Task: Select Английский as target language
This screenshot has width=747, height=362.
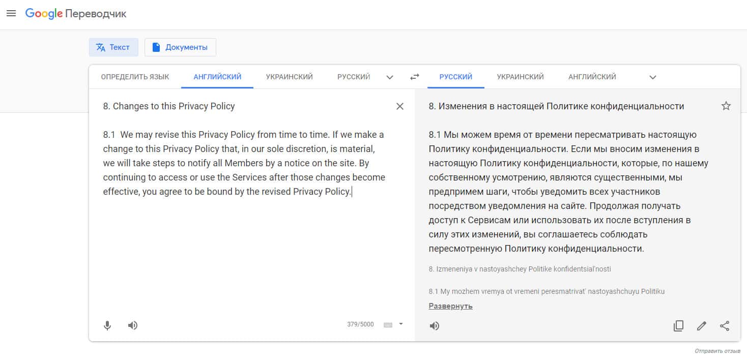Action: coord(592,77)
